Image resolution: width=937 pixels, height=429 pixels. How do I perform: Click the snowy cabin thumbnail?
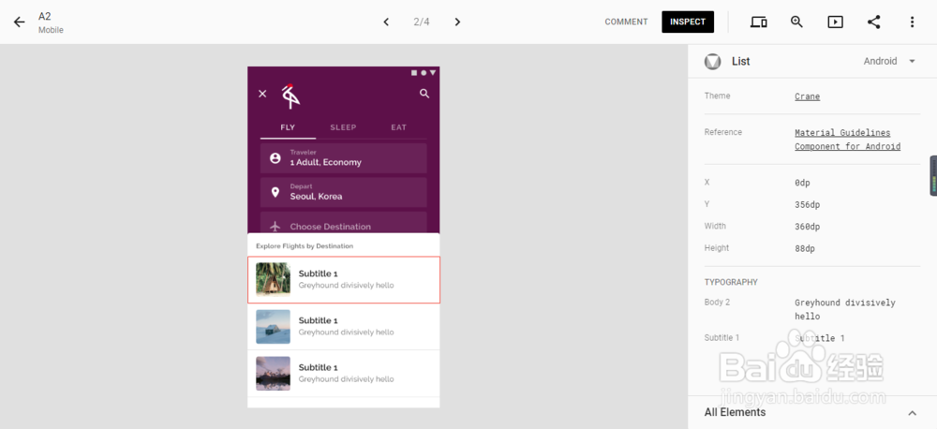(273, 326)
